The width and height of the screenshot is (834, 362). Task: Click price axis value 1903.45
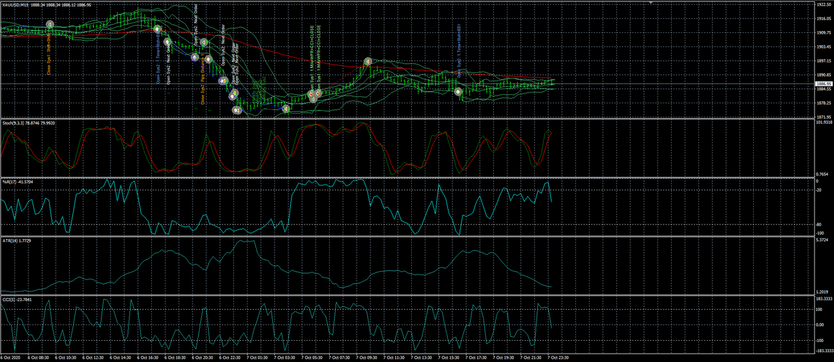(x=824, y=47)
